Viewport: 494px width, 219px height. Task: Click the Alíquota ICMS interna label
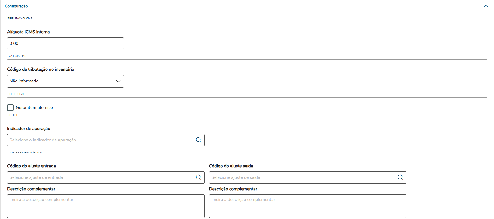point(28,32)
